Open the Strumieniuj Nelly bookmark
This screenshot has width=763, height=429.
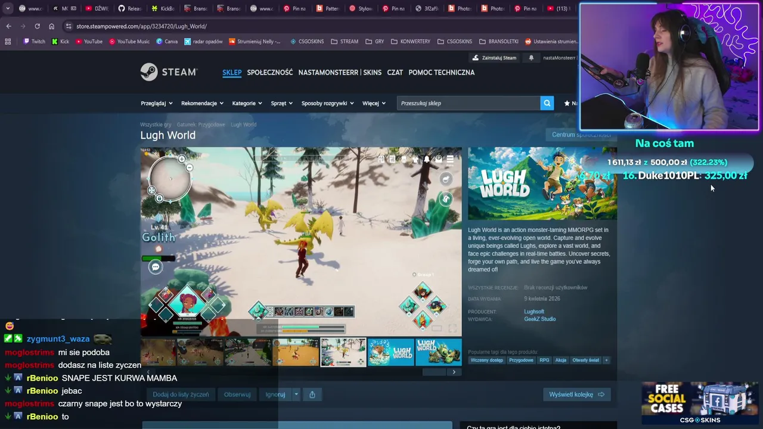(x=255, y=42)
